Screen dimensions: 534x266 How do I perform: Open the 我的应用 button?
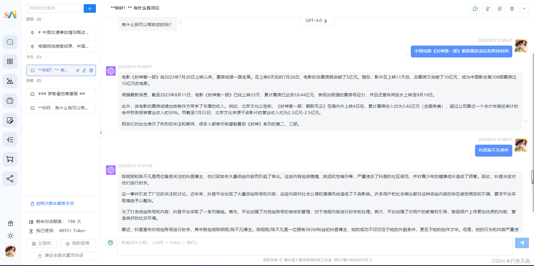pyautogui.click(x=78, y=244)
